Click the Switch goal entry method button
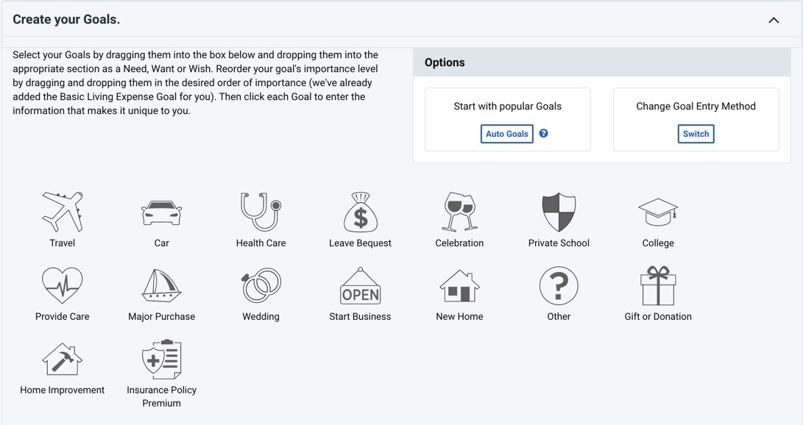This screenshot has width=803, height=425. [696, 134]
